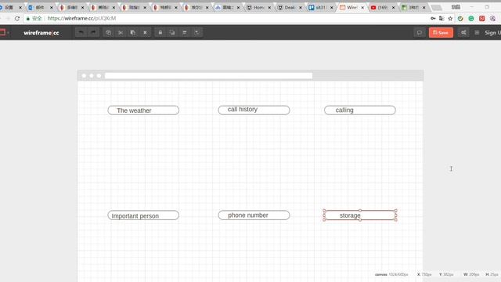The height and width of the screenshot is (282, 501).
Task: Switch to the 'Deak' browser tab
Action: click(x=289, y=7)
